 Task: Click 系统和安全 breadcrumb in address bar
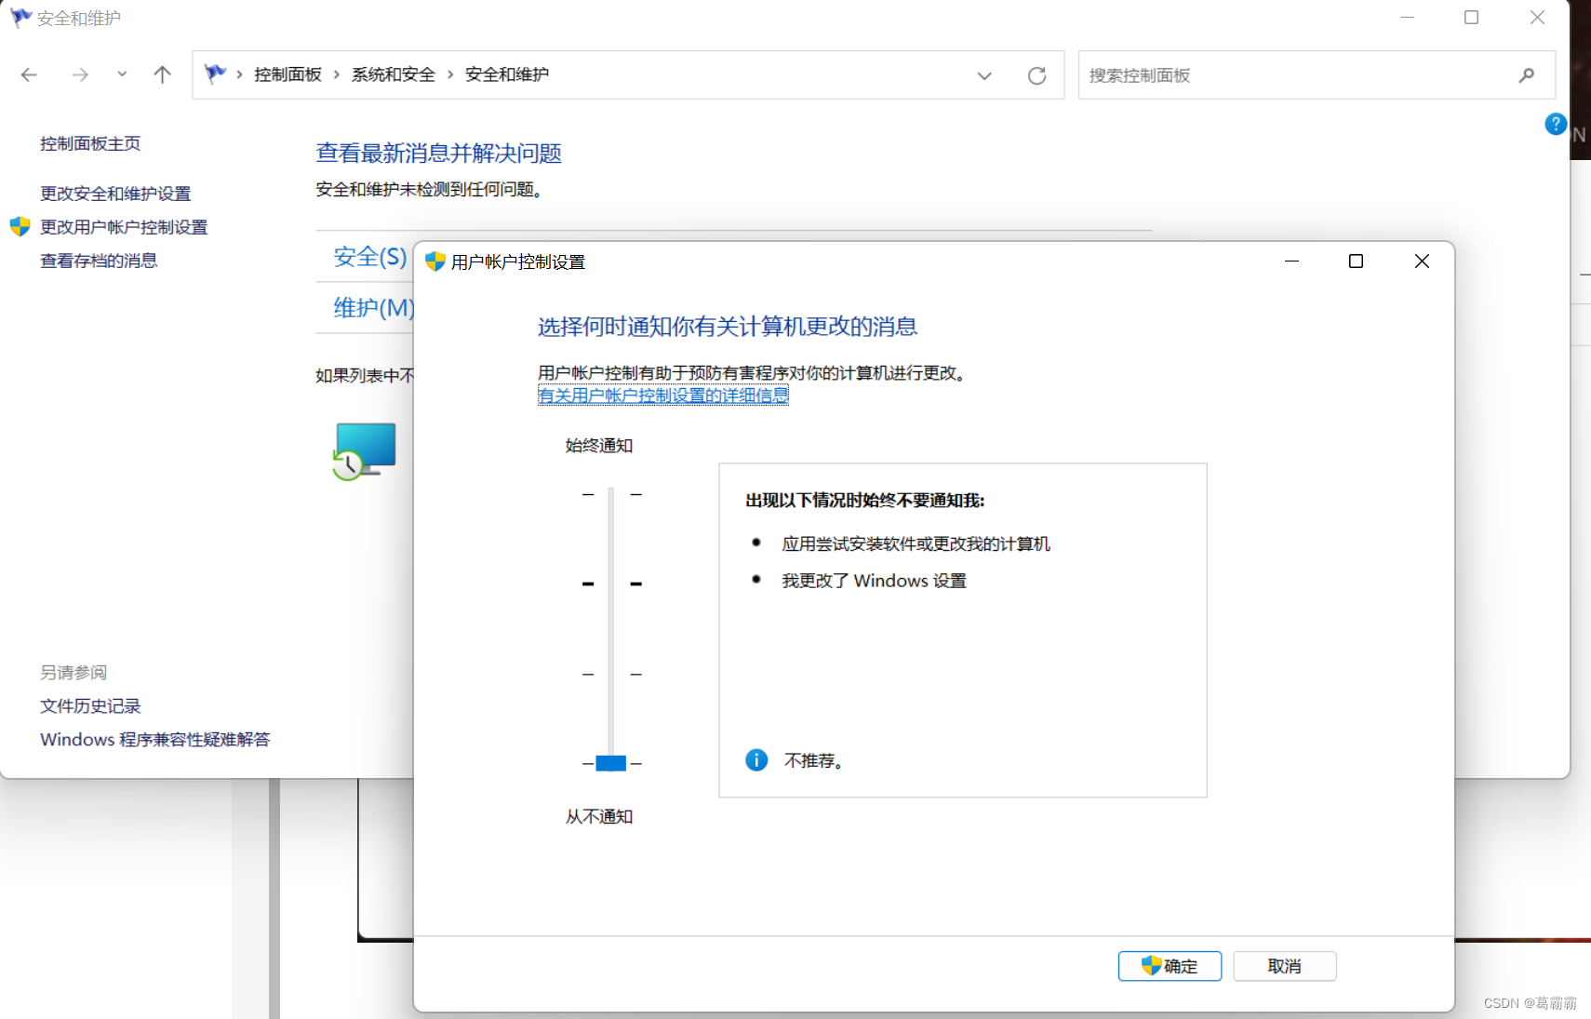click(x=393, y=74)
